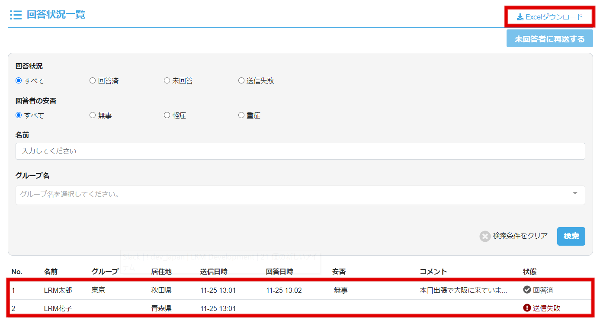Select 軽症 safety filter

click(x=167, y=115)
